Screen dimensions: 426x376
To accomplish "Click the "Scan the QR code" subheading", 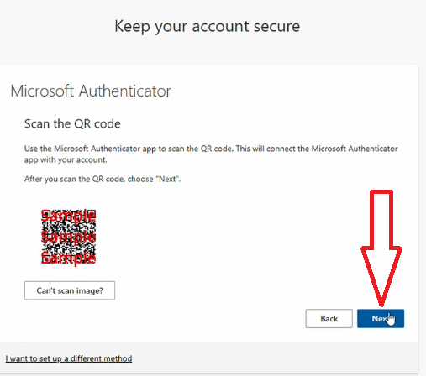I will click(72, 123).
